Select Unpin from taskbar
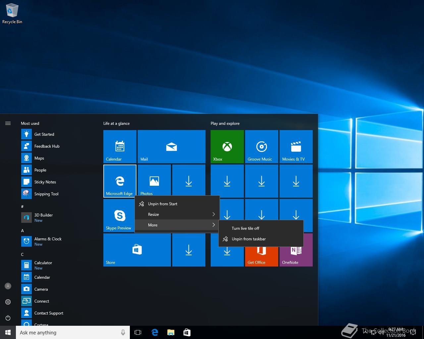Image resolution: width=424 pixels, height=339 pixels. [261, 239]
